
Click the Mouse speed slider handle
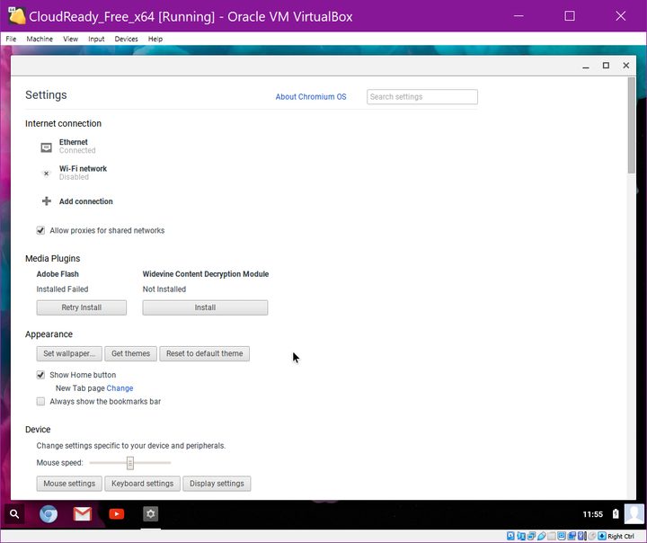(x=130, y=463)
